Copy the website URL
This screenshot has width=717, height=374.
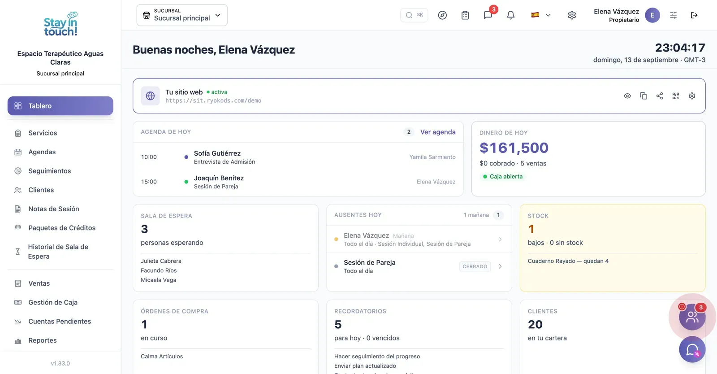point(644,96)
